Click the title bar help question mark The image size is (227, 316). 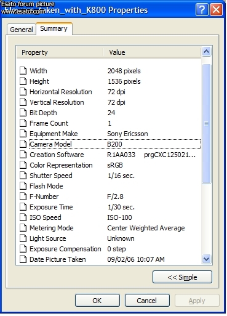(x=202, y=9)
